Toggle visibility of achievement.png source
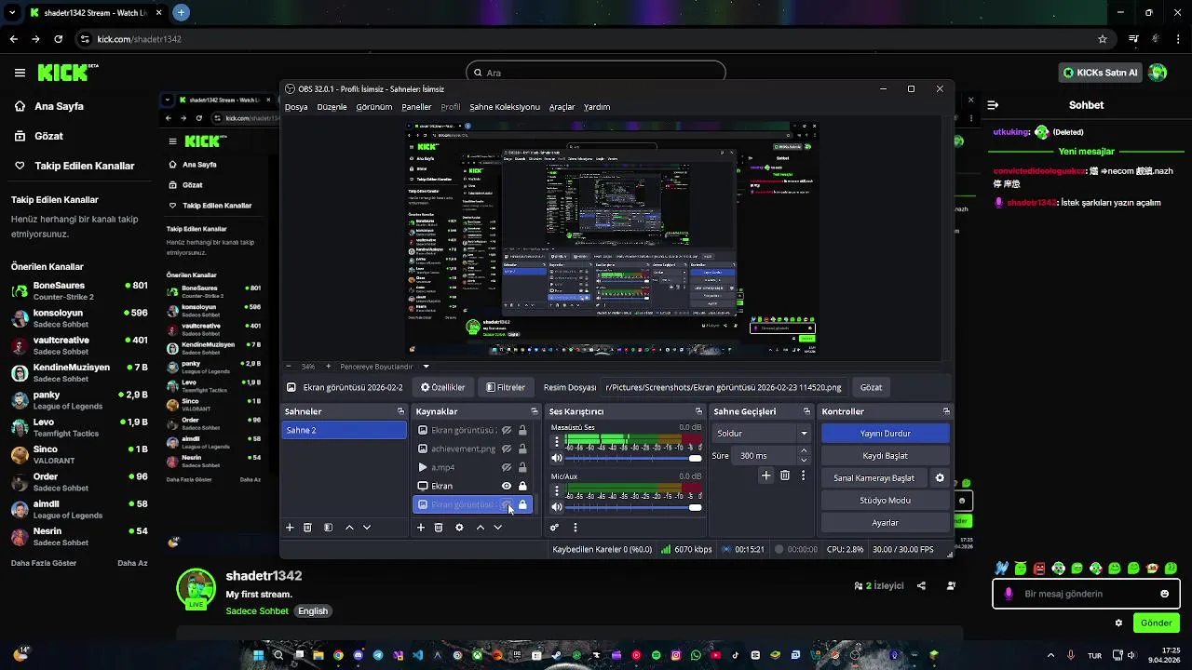Viewport: 1192px width, 670px height. [x=507, y=449]
